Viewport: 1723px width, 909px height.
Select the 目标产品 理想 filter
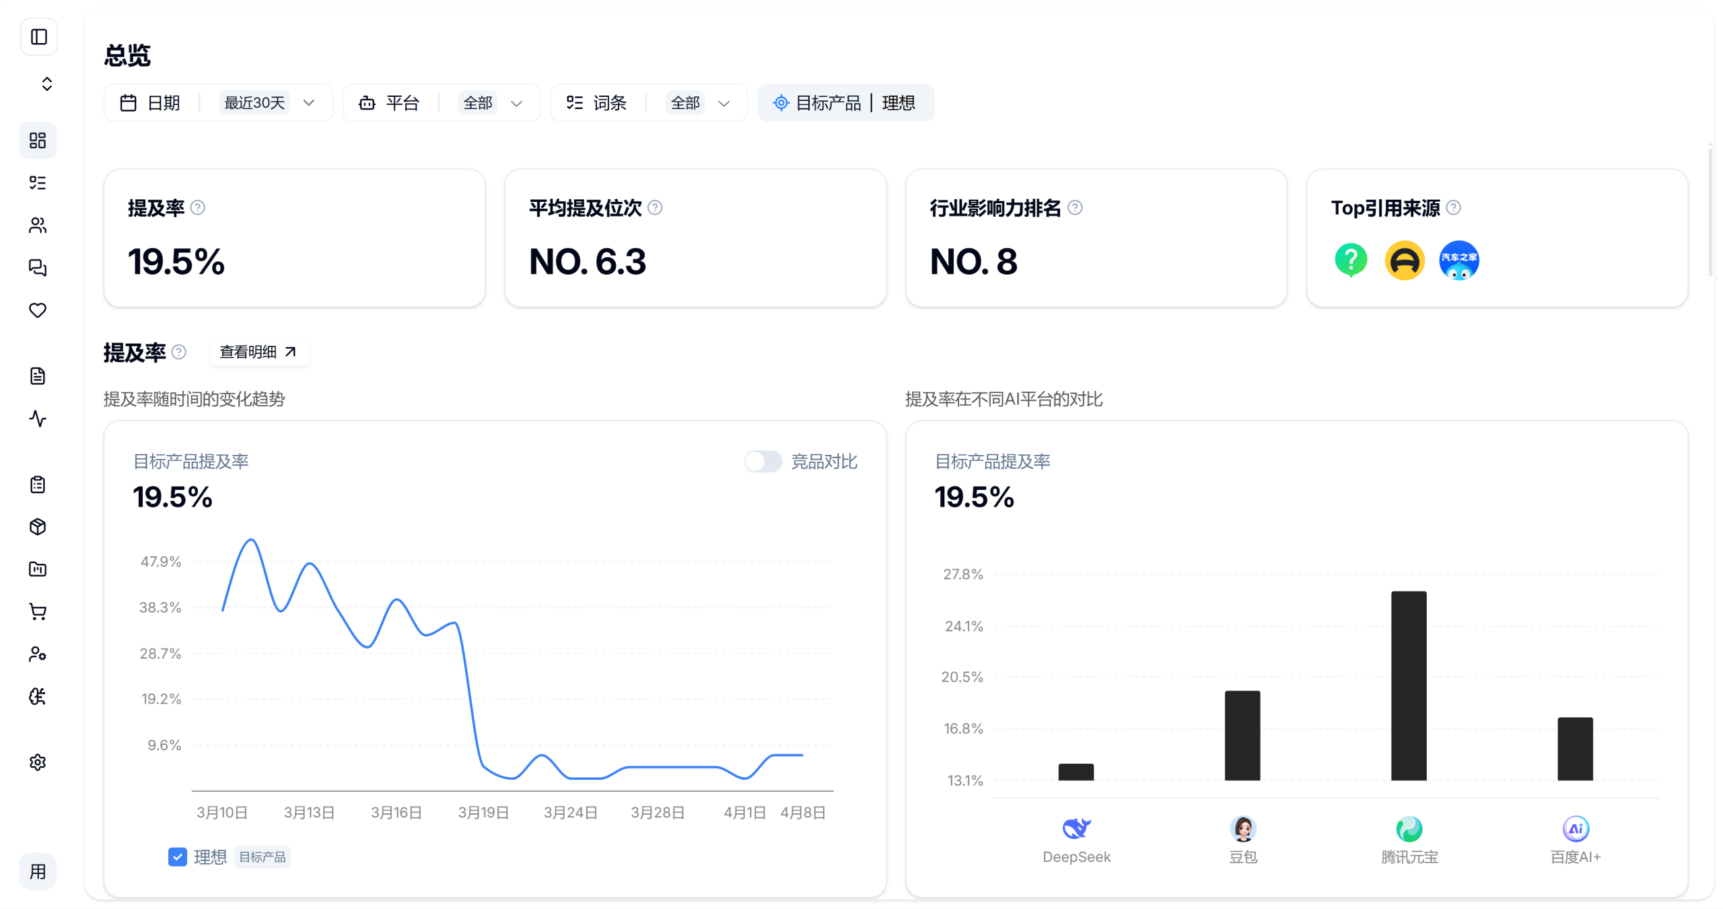click(846, 102)
